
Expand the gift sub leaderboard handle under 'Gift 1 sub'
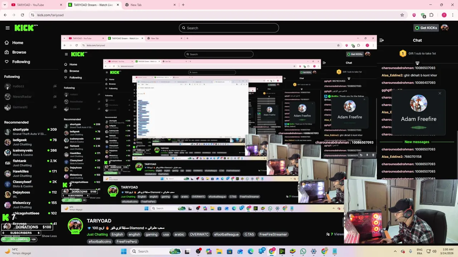pyautogui.click(x=417, y=63)
